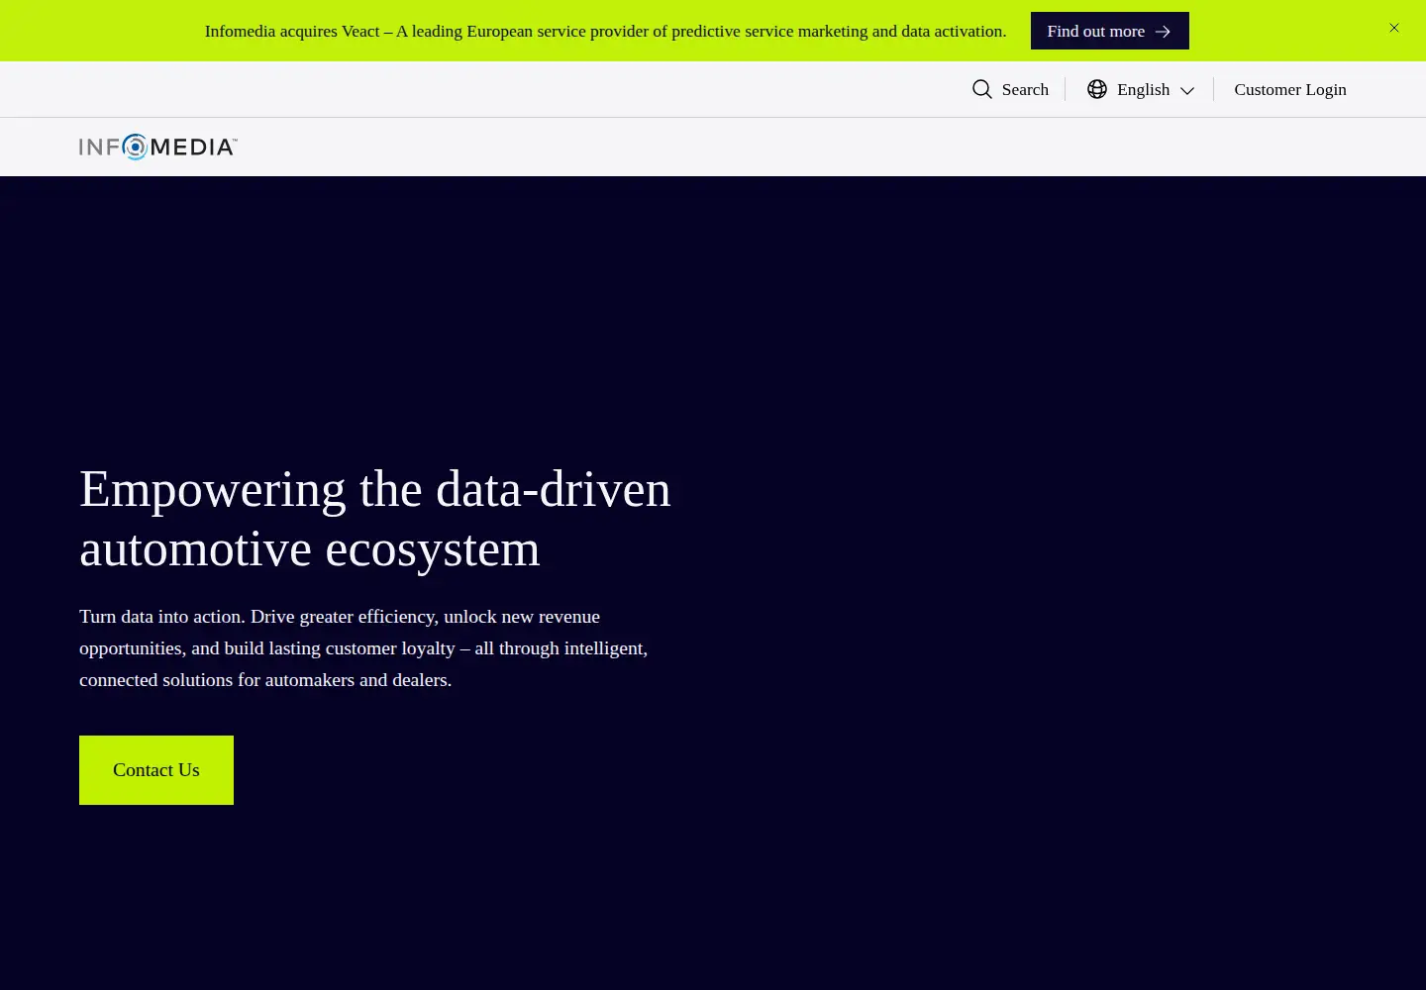Image resolution: width=1426 pixels, height=990 pixels.
Task: Click the 'Empowering the data-driven' headline
Action: [375, 519]
